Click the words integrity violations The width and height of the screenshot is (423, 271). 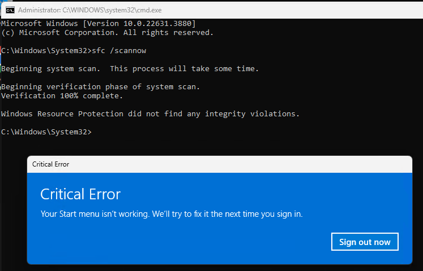(252, 113)
